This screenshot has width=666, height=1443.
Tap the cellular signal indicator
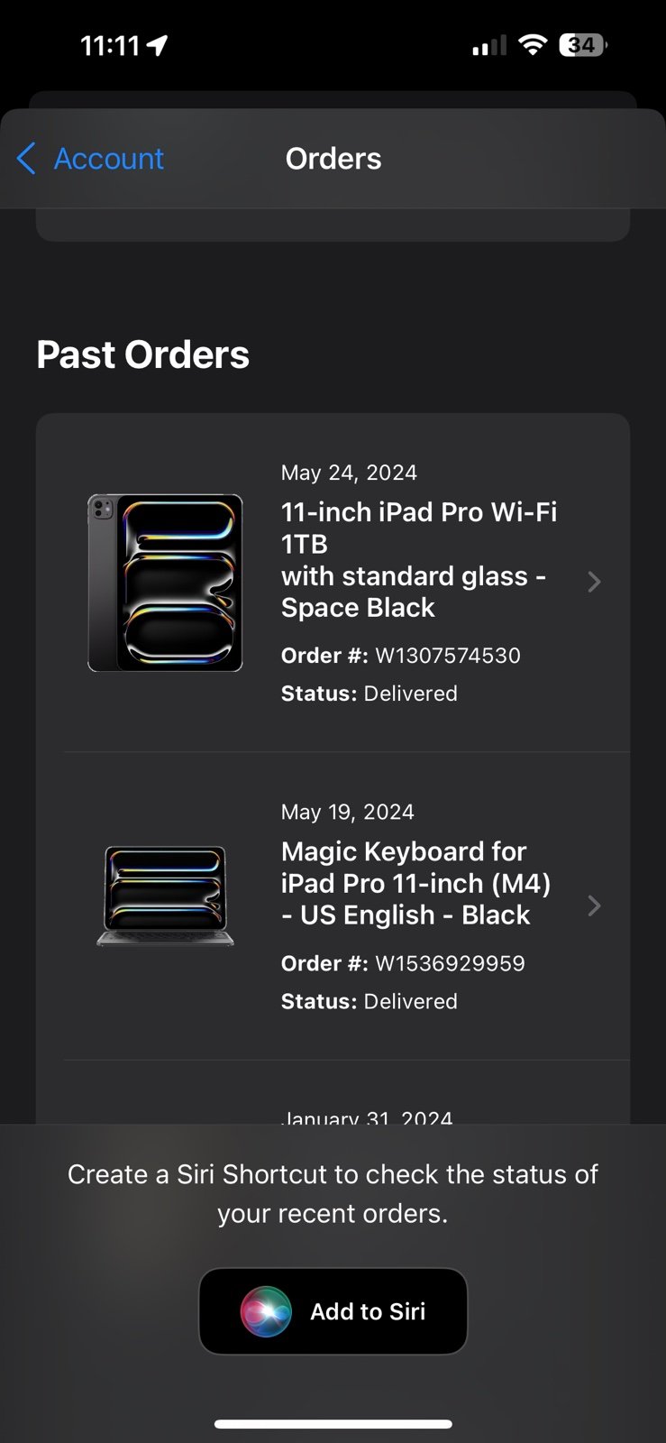point(489,43)
